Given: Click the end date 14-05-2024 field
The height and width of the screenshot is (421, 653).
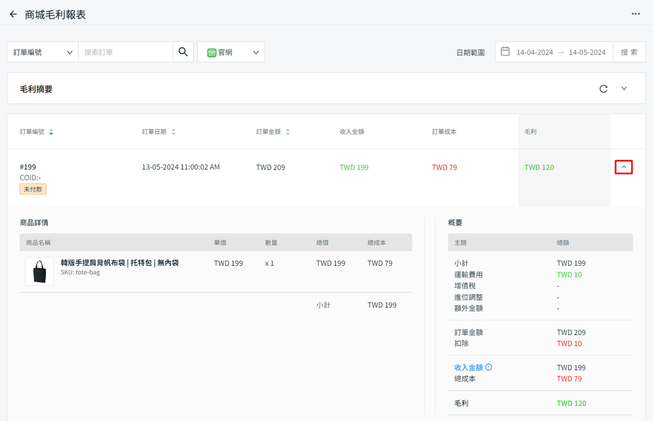Looking at the screenshot, I should (x=587, y=52).
